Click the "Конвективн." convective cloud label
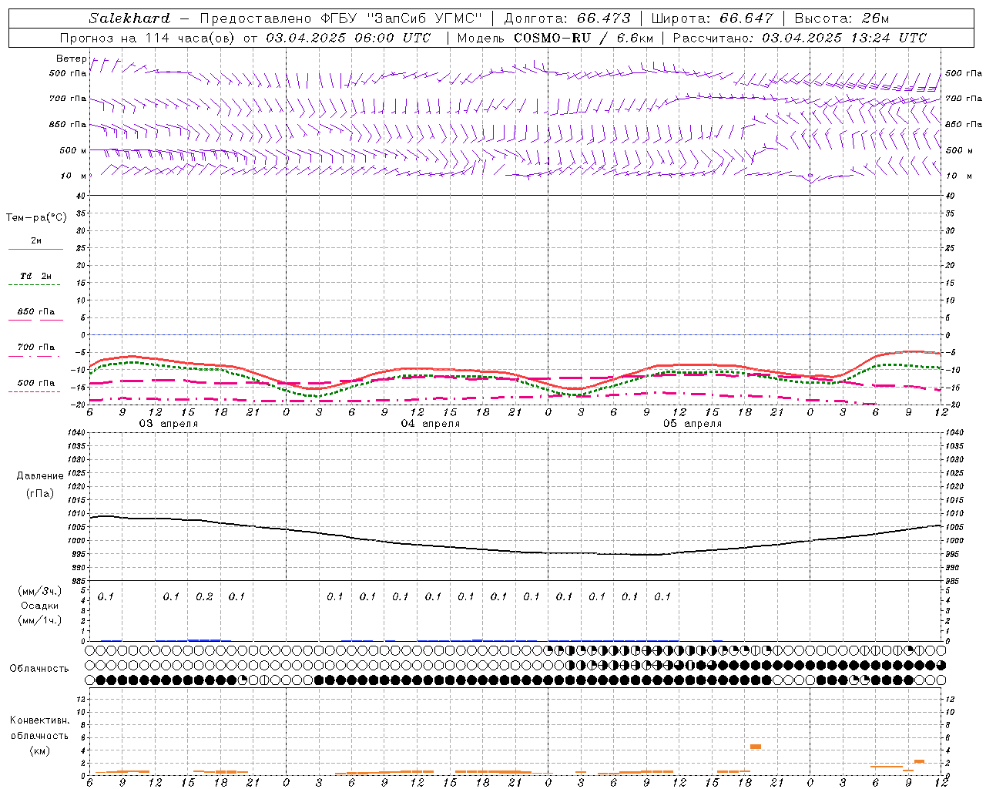 [x=39, y=720]
